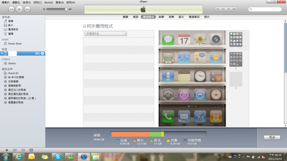This screenshot has height=161, width=287.
Task: Toggle shuffle at bottom left
Action: click(x=15, y=150)
